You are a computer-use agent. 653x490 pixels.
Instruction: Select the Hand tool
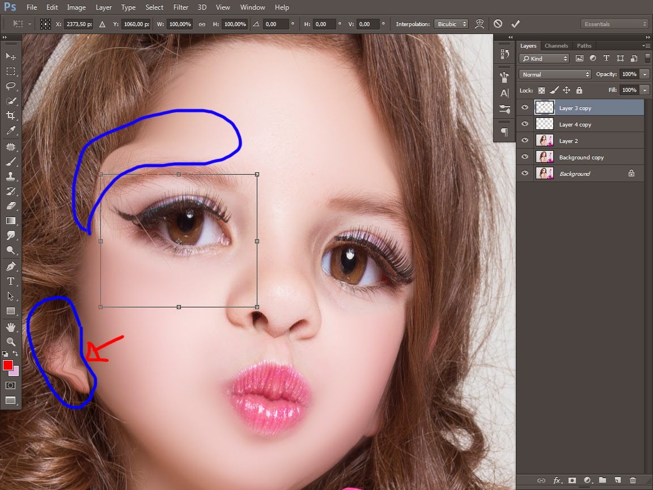click(11, 327)
